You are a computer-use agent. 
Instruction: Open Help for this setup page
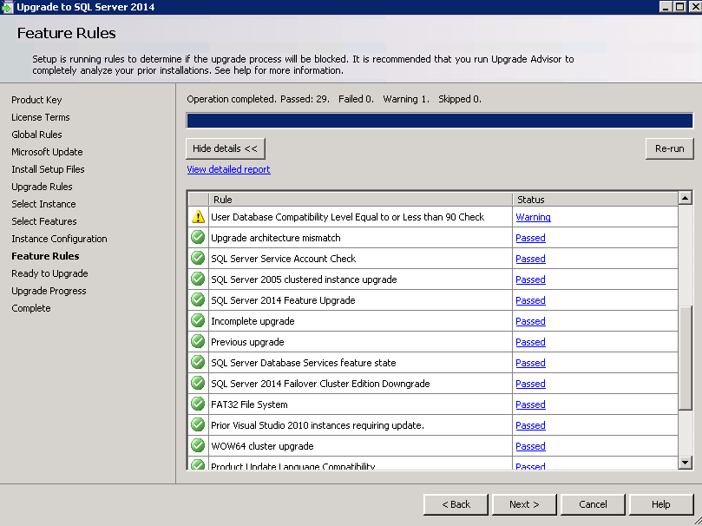point(661,504)
